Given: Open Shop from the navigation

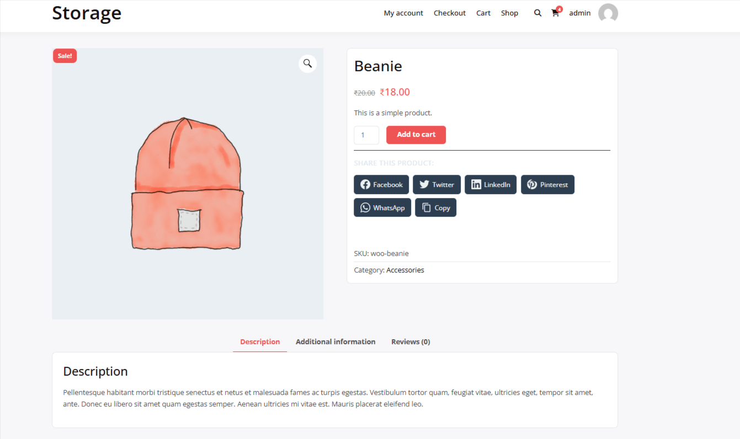Looking at the screenshot, I should click(509, 13).
